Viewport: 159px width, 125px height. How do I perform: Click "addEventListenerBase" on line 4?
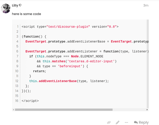pyautogui.click(x=86, y=41)
